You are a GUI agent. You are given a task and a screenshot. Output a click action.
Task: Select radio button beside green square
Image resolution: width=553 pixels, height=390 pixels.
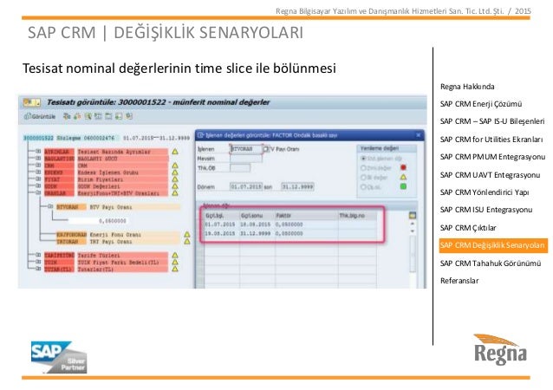pyautogui.click(x=363, y=187)
